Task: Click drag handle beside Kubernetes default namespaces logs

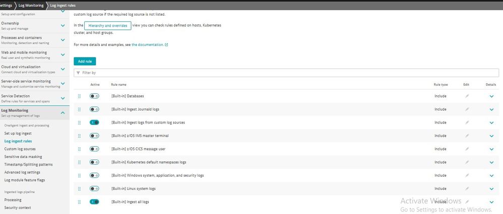Action: tap(79, 162)
